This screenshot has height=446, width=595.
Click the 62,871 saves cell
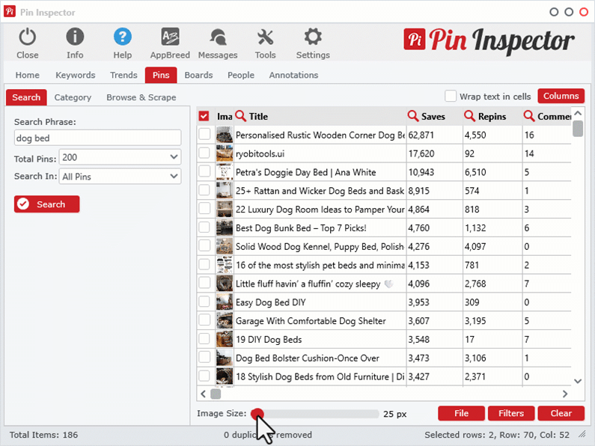click(435, 135)
